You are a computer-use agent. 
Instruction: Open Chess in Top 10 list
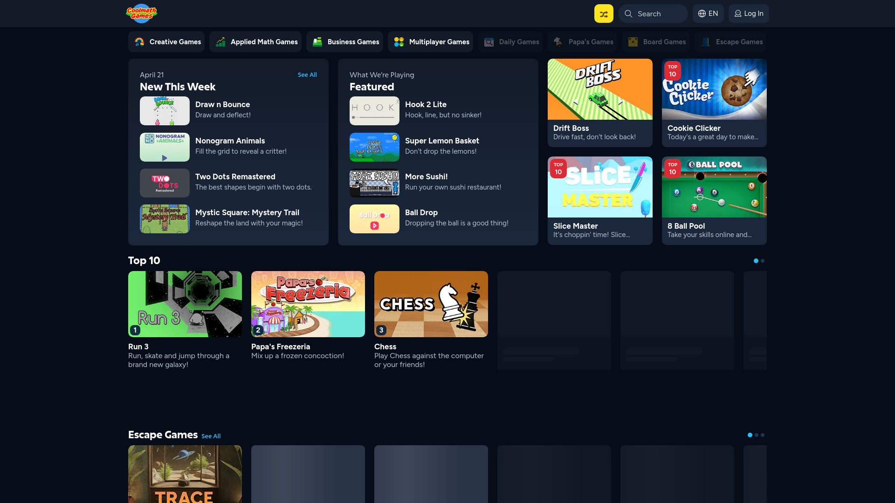(x=431, y=304)
